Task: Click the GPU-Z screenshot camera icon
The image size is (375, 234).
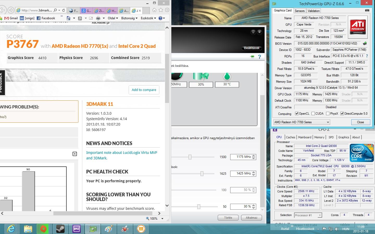Action: click(367, 10)
